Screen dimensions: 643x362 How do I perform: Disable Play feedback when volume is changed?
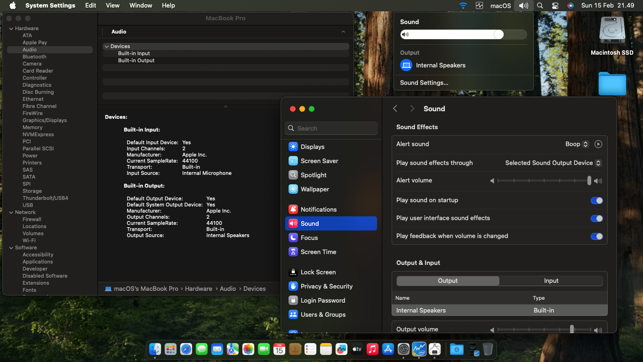(x=597, y=236)
